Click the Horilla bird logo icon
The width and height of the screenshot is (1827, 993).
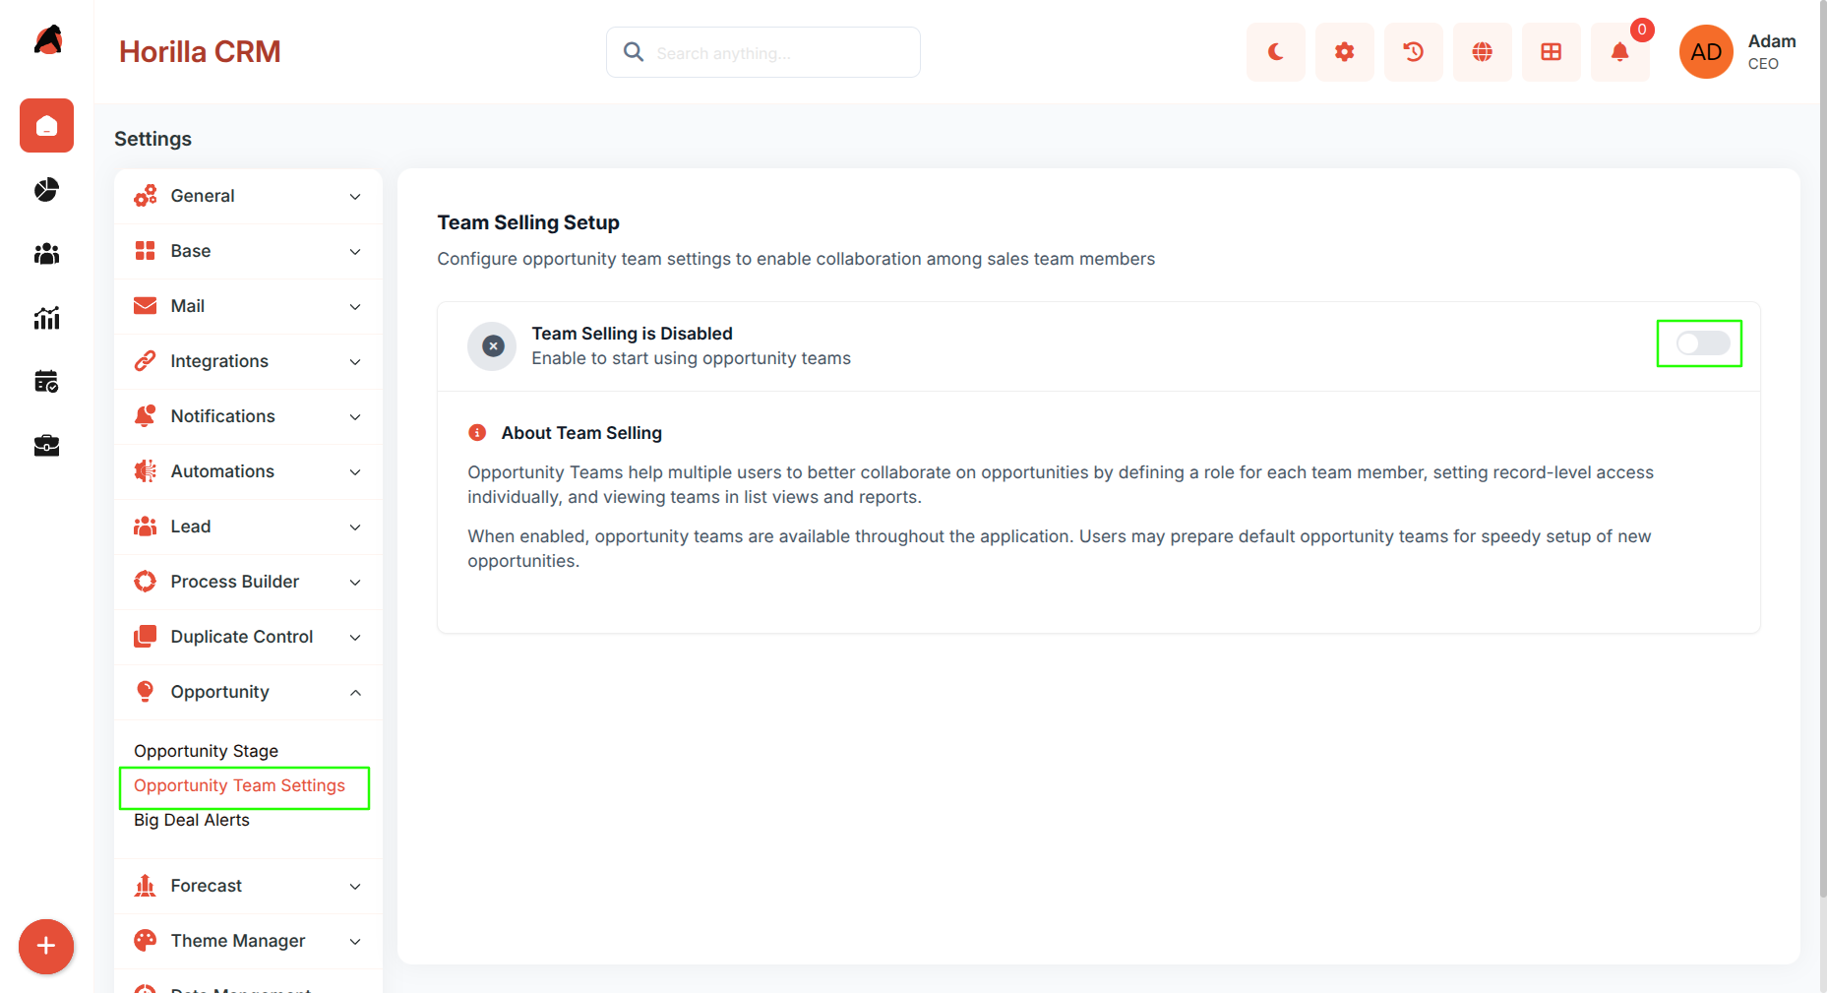[47, 40]
